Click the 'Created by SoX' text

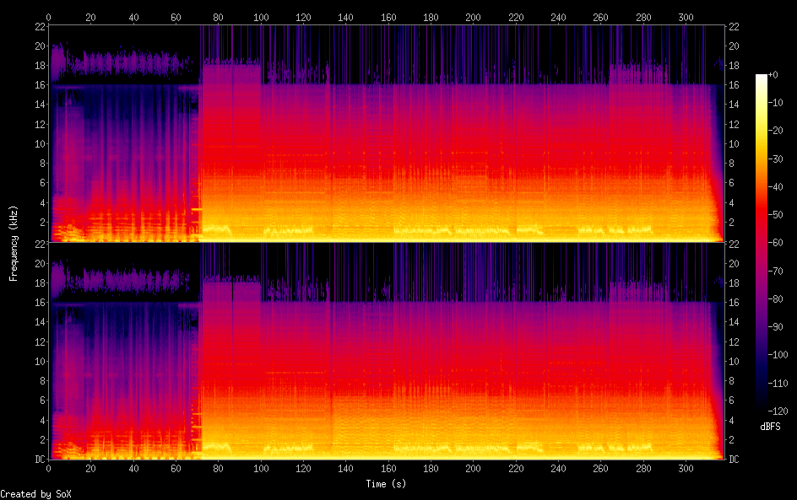point(35,494)
